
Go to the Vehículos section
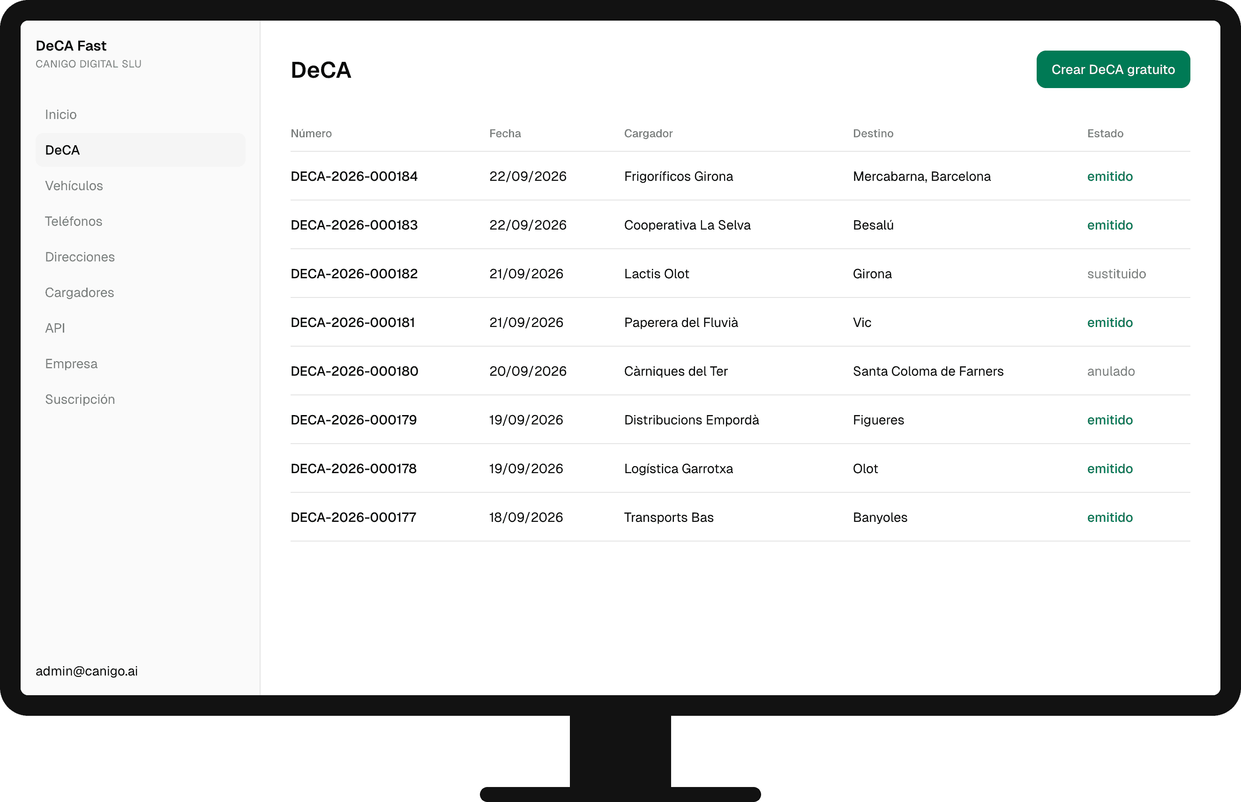pos(140,186)
